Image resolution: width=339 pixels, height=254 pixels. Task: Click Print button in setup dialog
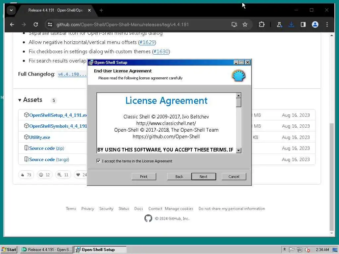(x=144, y=177)
